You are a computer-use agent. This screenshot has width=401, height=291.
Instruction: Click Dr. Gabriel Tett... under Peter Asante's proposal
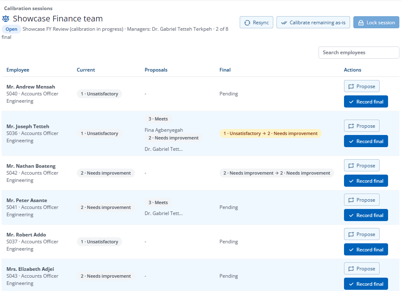click(x=164, y=213)
